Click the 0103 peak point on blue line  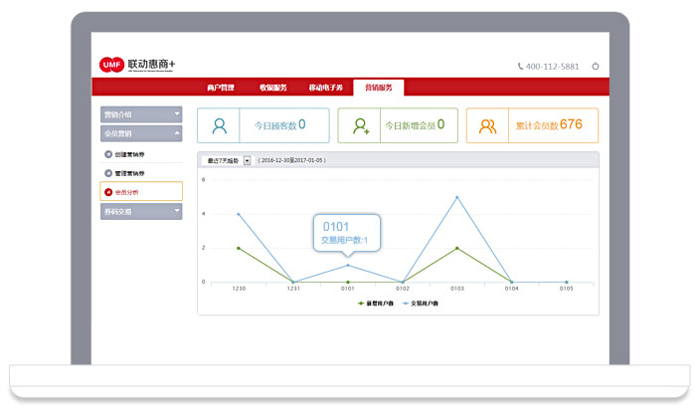pos(457,197)
